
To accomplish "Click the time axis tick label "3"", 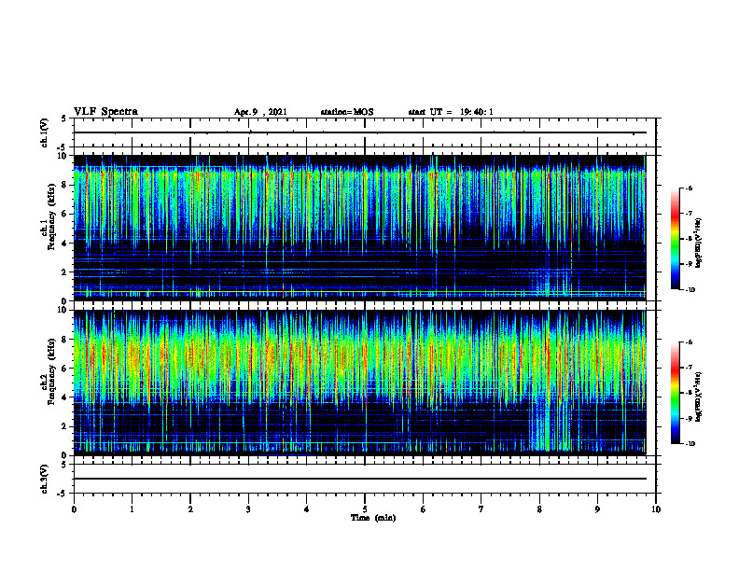I will (248, 509).
